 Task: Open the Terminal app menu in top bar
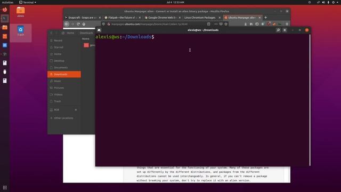coord(28,2)
